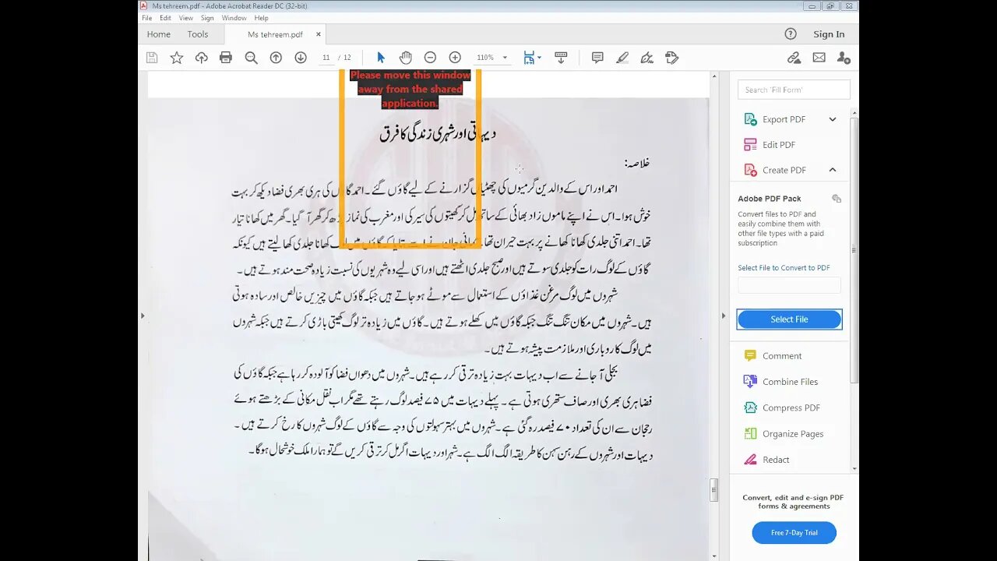Click the blue Select File button
The image size is (997, 561).
(x=789, y=319)
